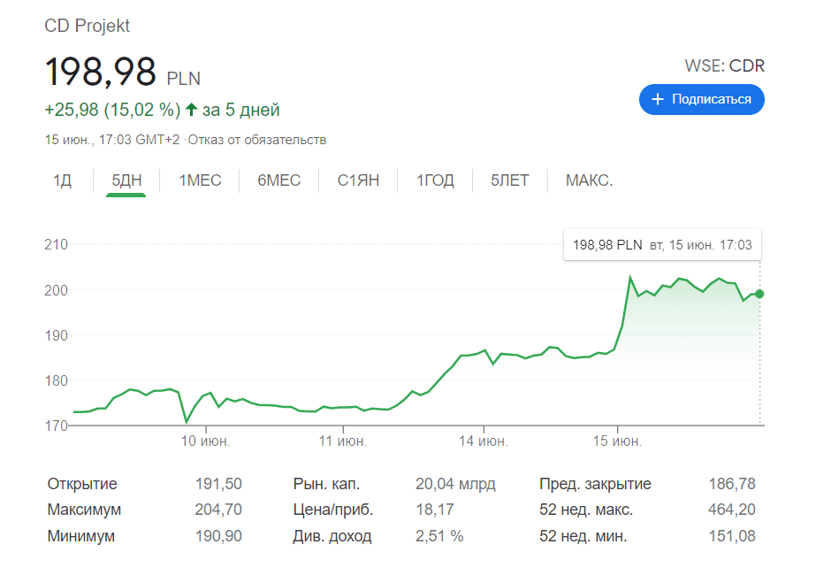Viewport: 816px width, 583px height.
Task: Click the 198,98 PLN chart tooltip
Action: click(x=662, y=245)
